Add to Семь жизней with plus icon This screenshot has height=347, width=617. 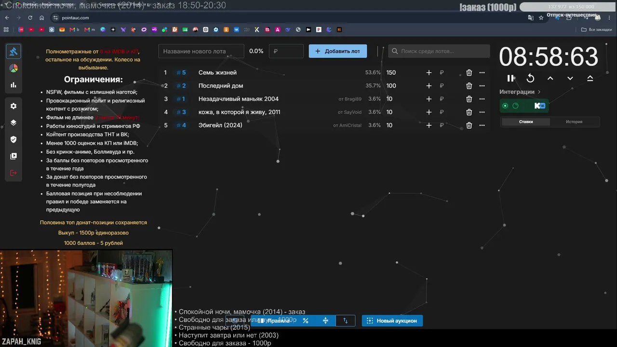(429, 73)
